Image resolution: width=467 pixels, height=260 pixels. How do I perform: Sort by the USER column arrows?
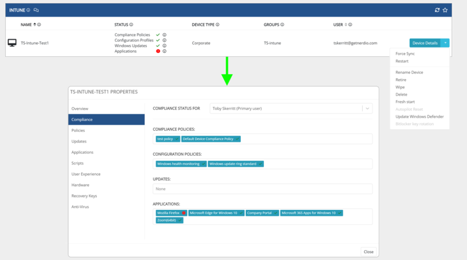pyautogui.click(x=346, y=25)
